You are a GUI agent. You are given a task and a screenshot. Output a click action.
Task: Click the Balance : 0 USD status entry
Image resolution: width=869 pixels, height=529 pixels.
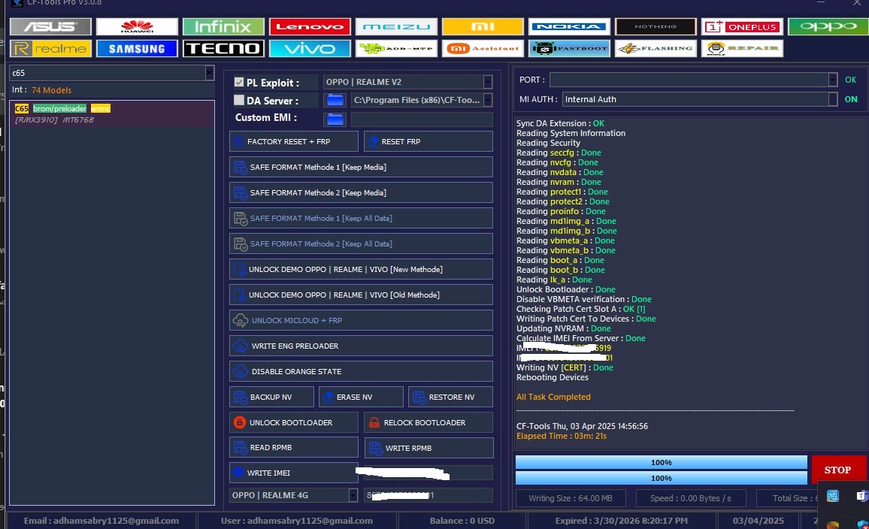(462, 521)
